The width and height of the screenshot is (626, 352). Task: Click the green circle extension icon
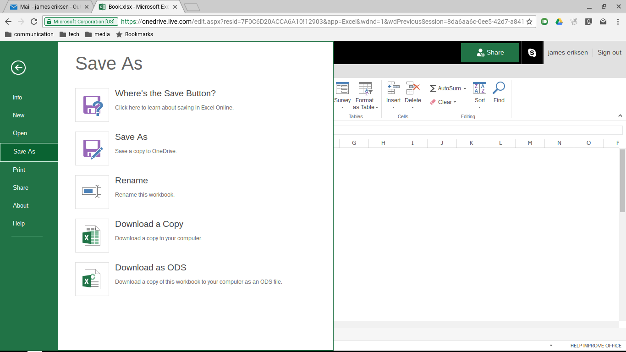tap(544, 22)
